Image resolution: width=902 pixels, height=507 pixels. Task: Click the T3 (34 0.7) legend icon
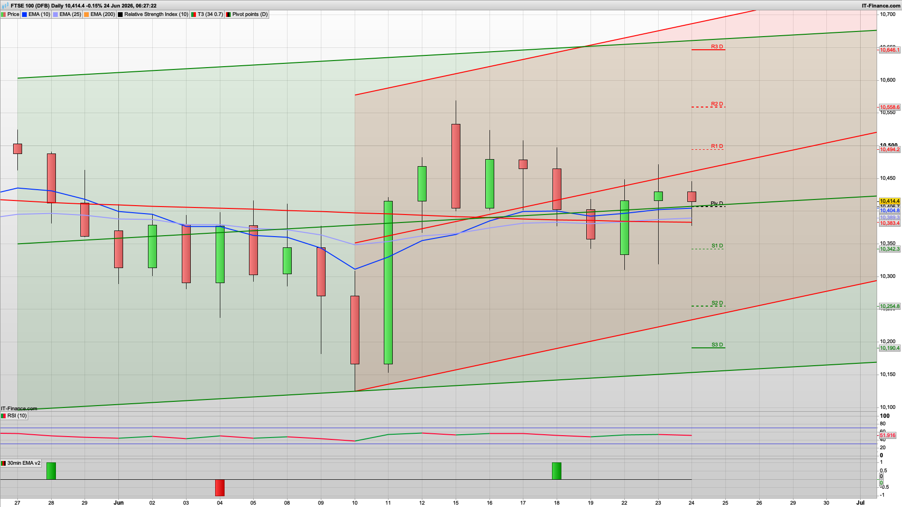pos(194,15)
